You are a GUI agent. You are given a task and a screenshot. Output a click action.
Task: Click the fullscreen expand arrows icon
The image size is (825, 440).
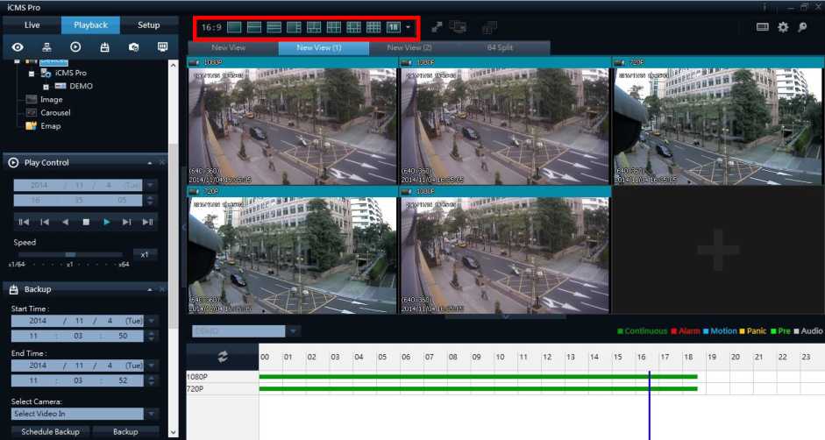[437, 27]
